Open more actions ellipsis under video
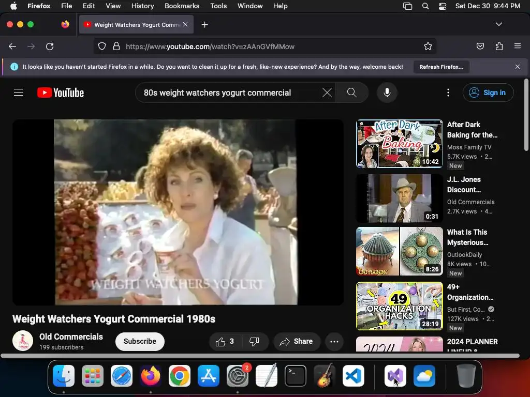This screenshot has height=397, width=530. [334, 342]
